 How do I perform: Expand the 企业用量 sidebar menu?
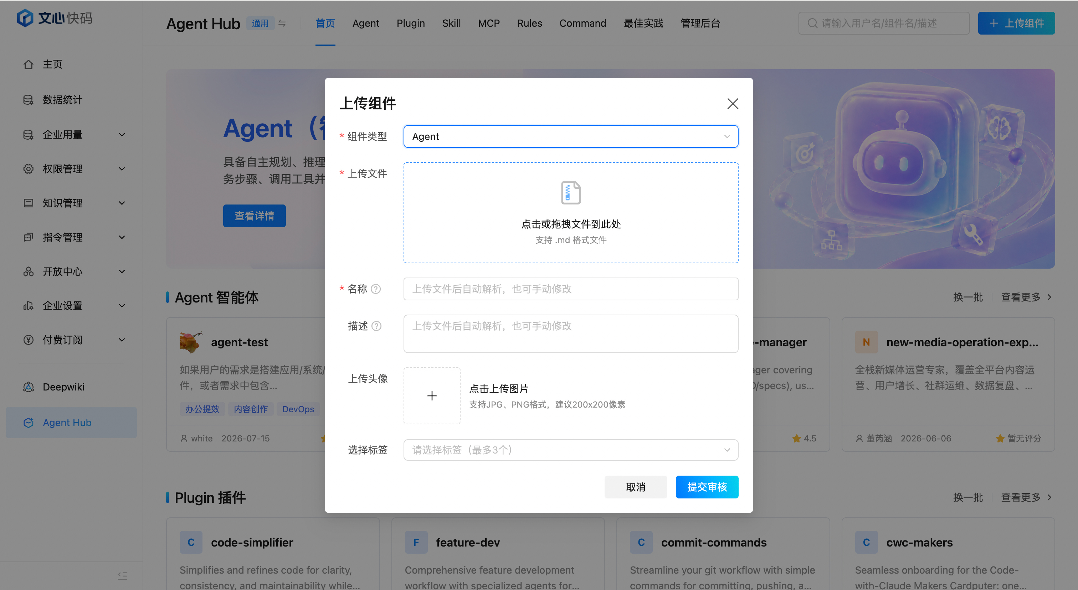[122, 135]
